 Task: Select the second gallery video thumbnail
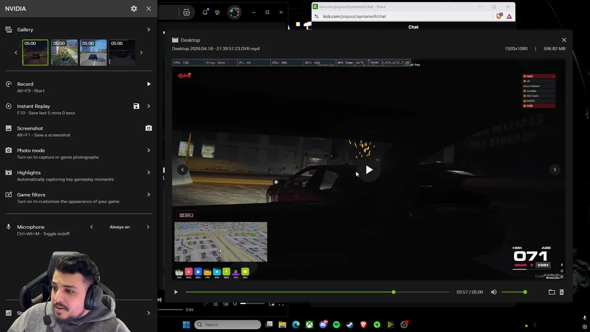64,53
